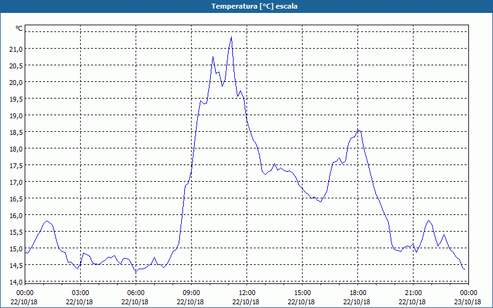Click the 21,0 y-axis label
Image resolution: width=493 pixels, height=308 pixels.
coord(17,49)
